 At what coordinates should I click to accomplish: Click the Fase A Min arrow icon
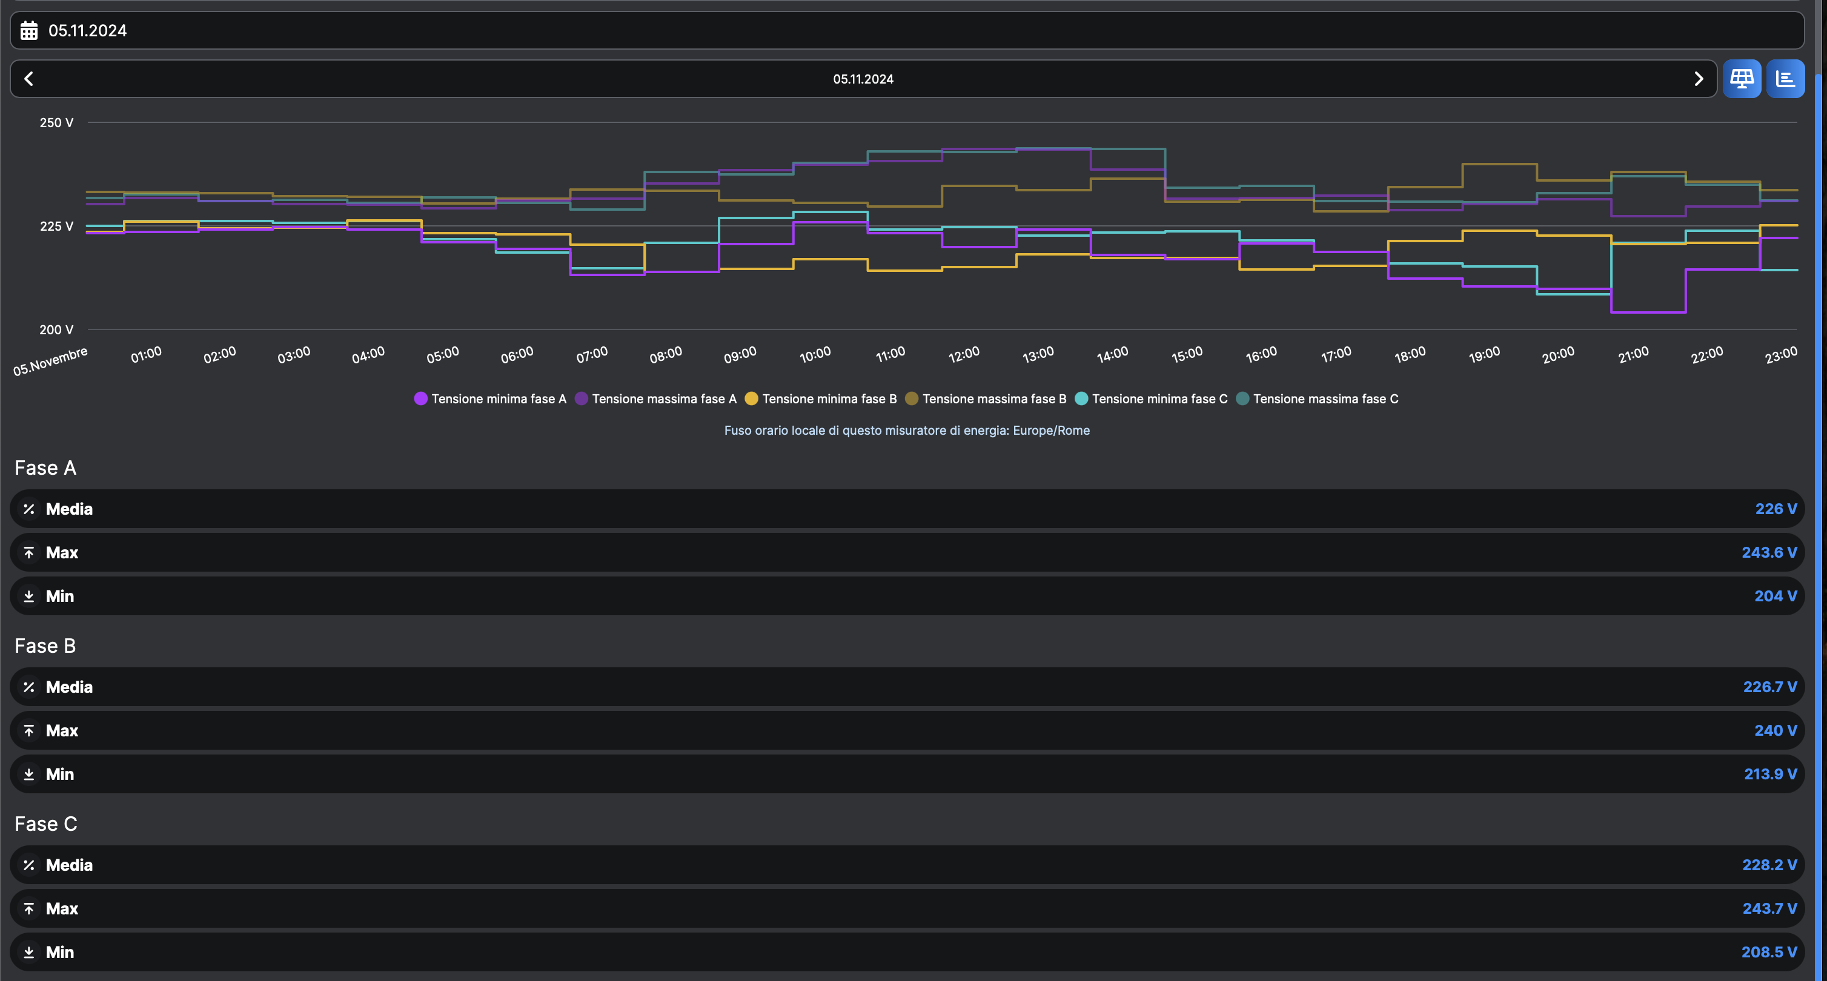(29, 596)
